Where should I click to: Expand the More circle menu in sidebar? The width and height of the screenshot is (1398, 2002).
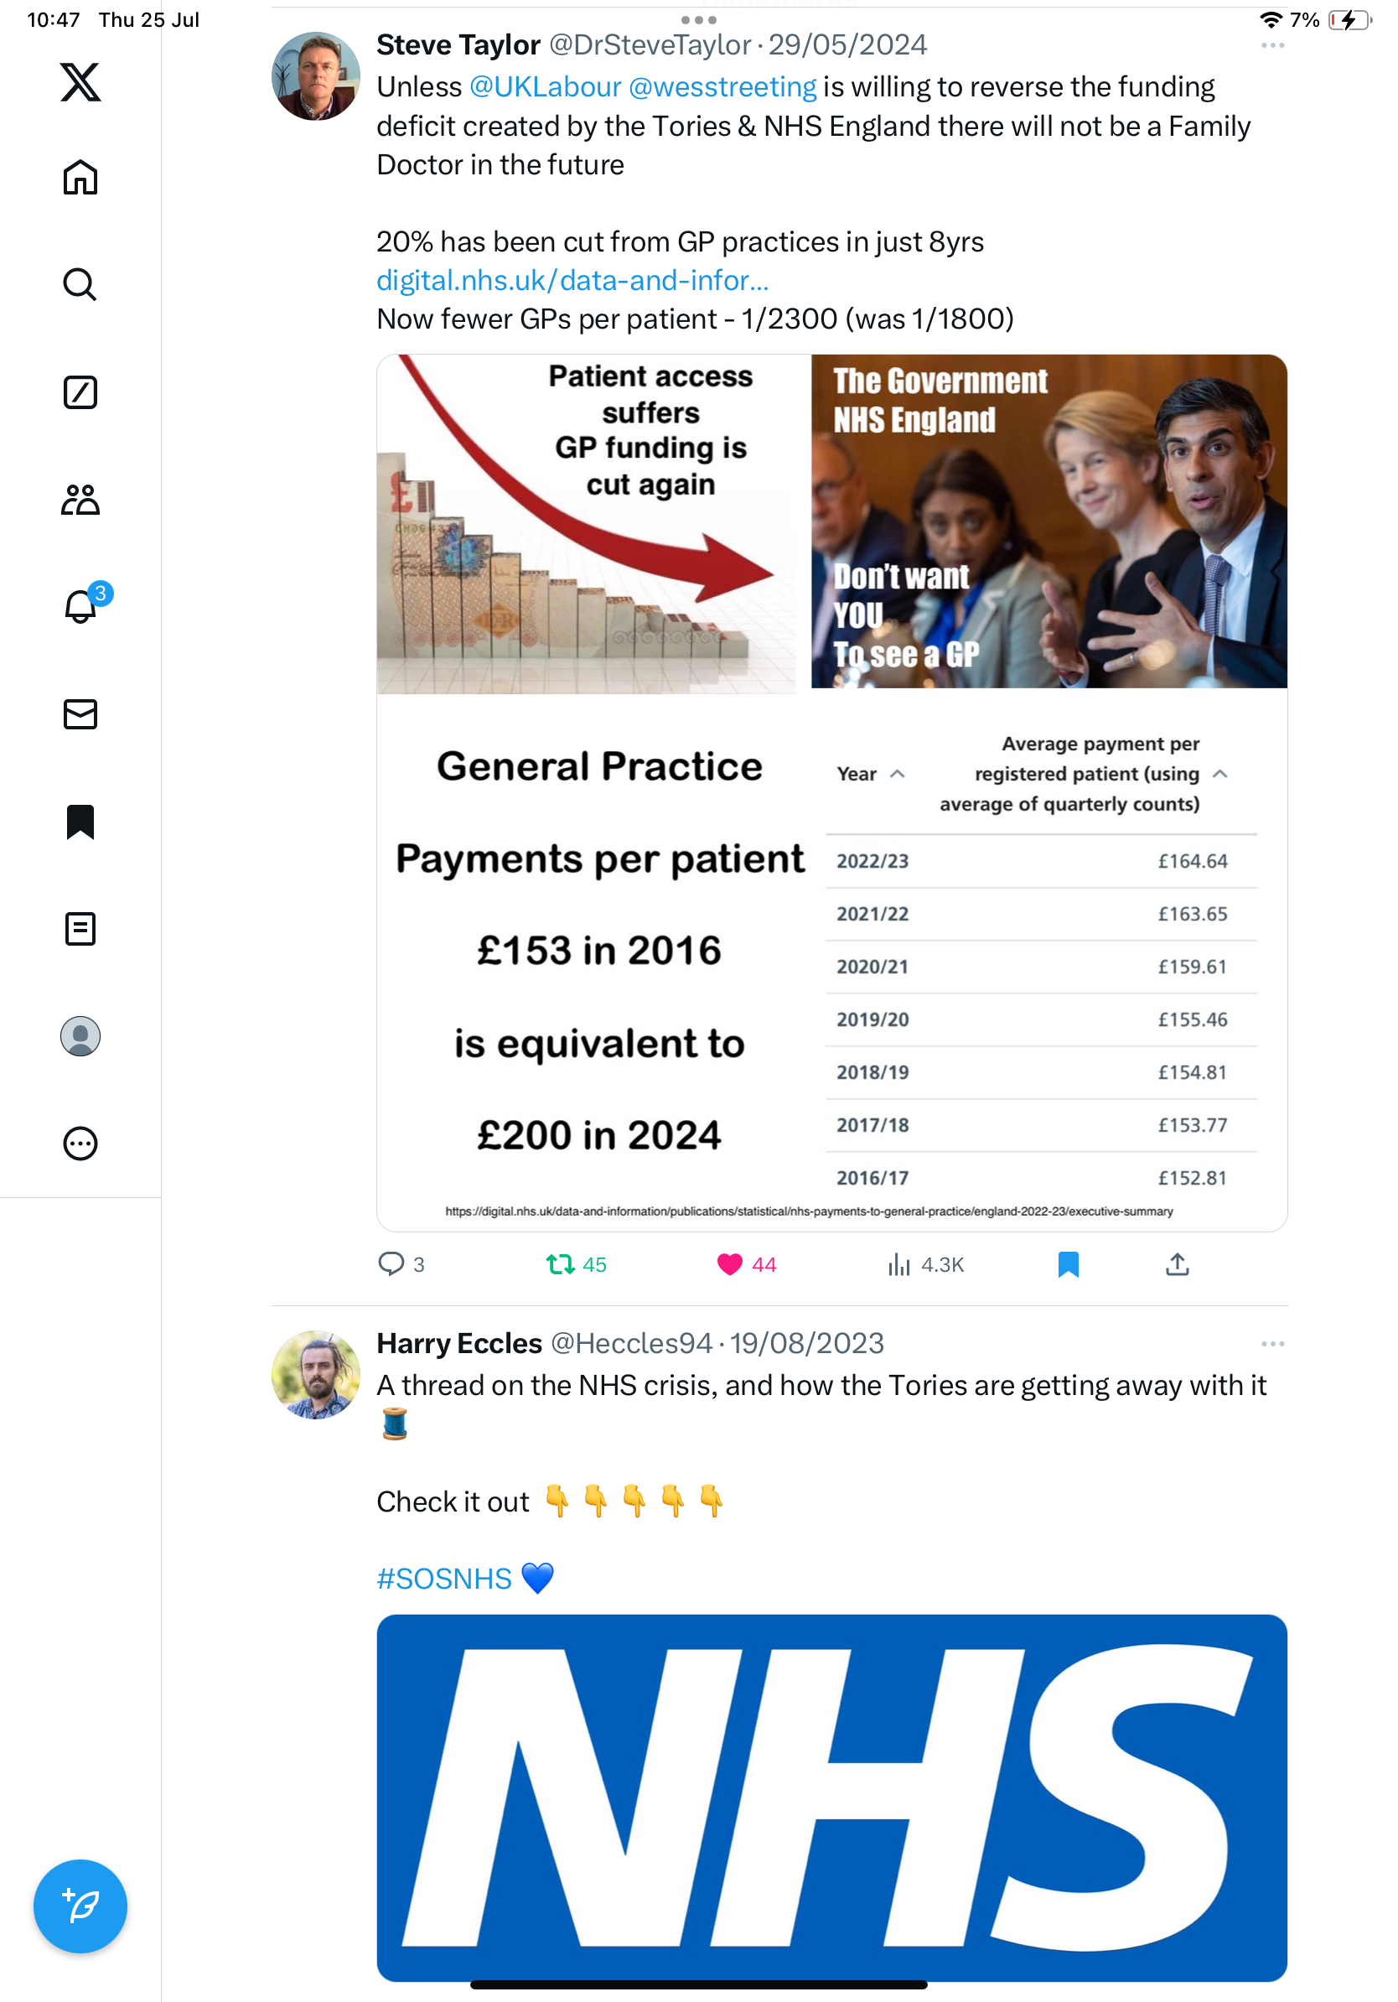pos(80,1144)
